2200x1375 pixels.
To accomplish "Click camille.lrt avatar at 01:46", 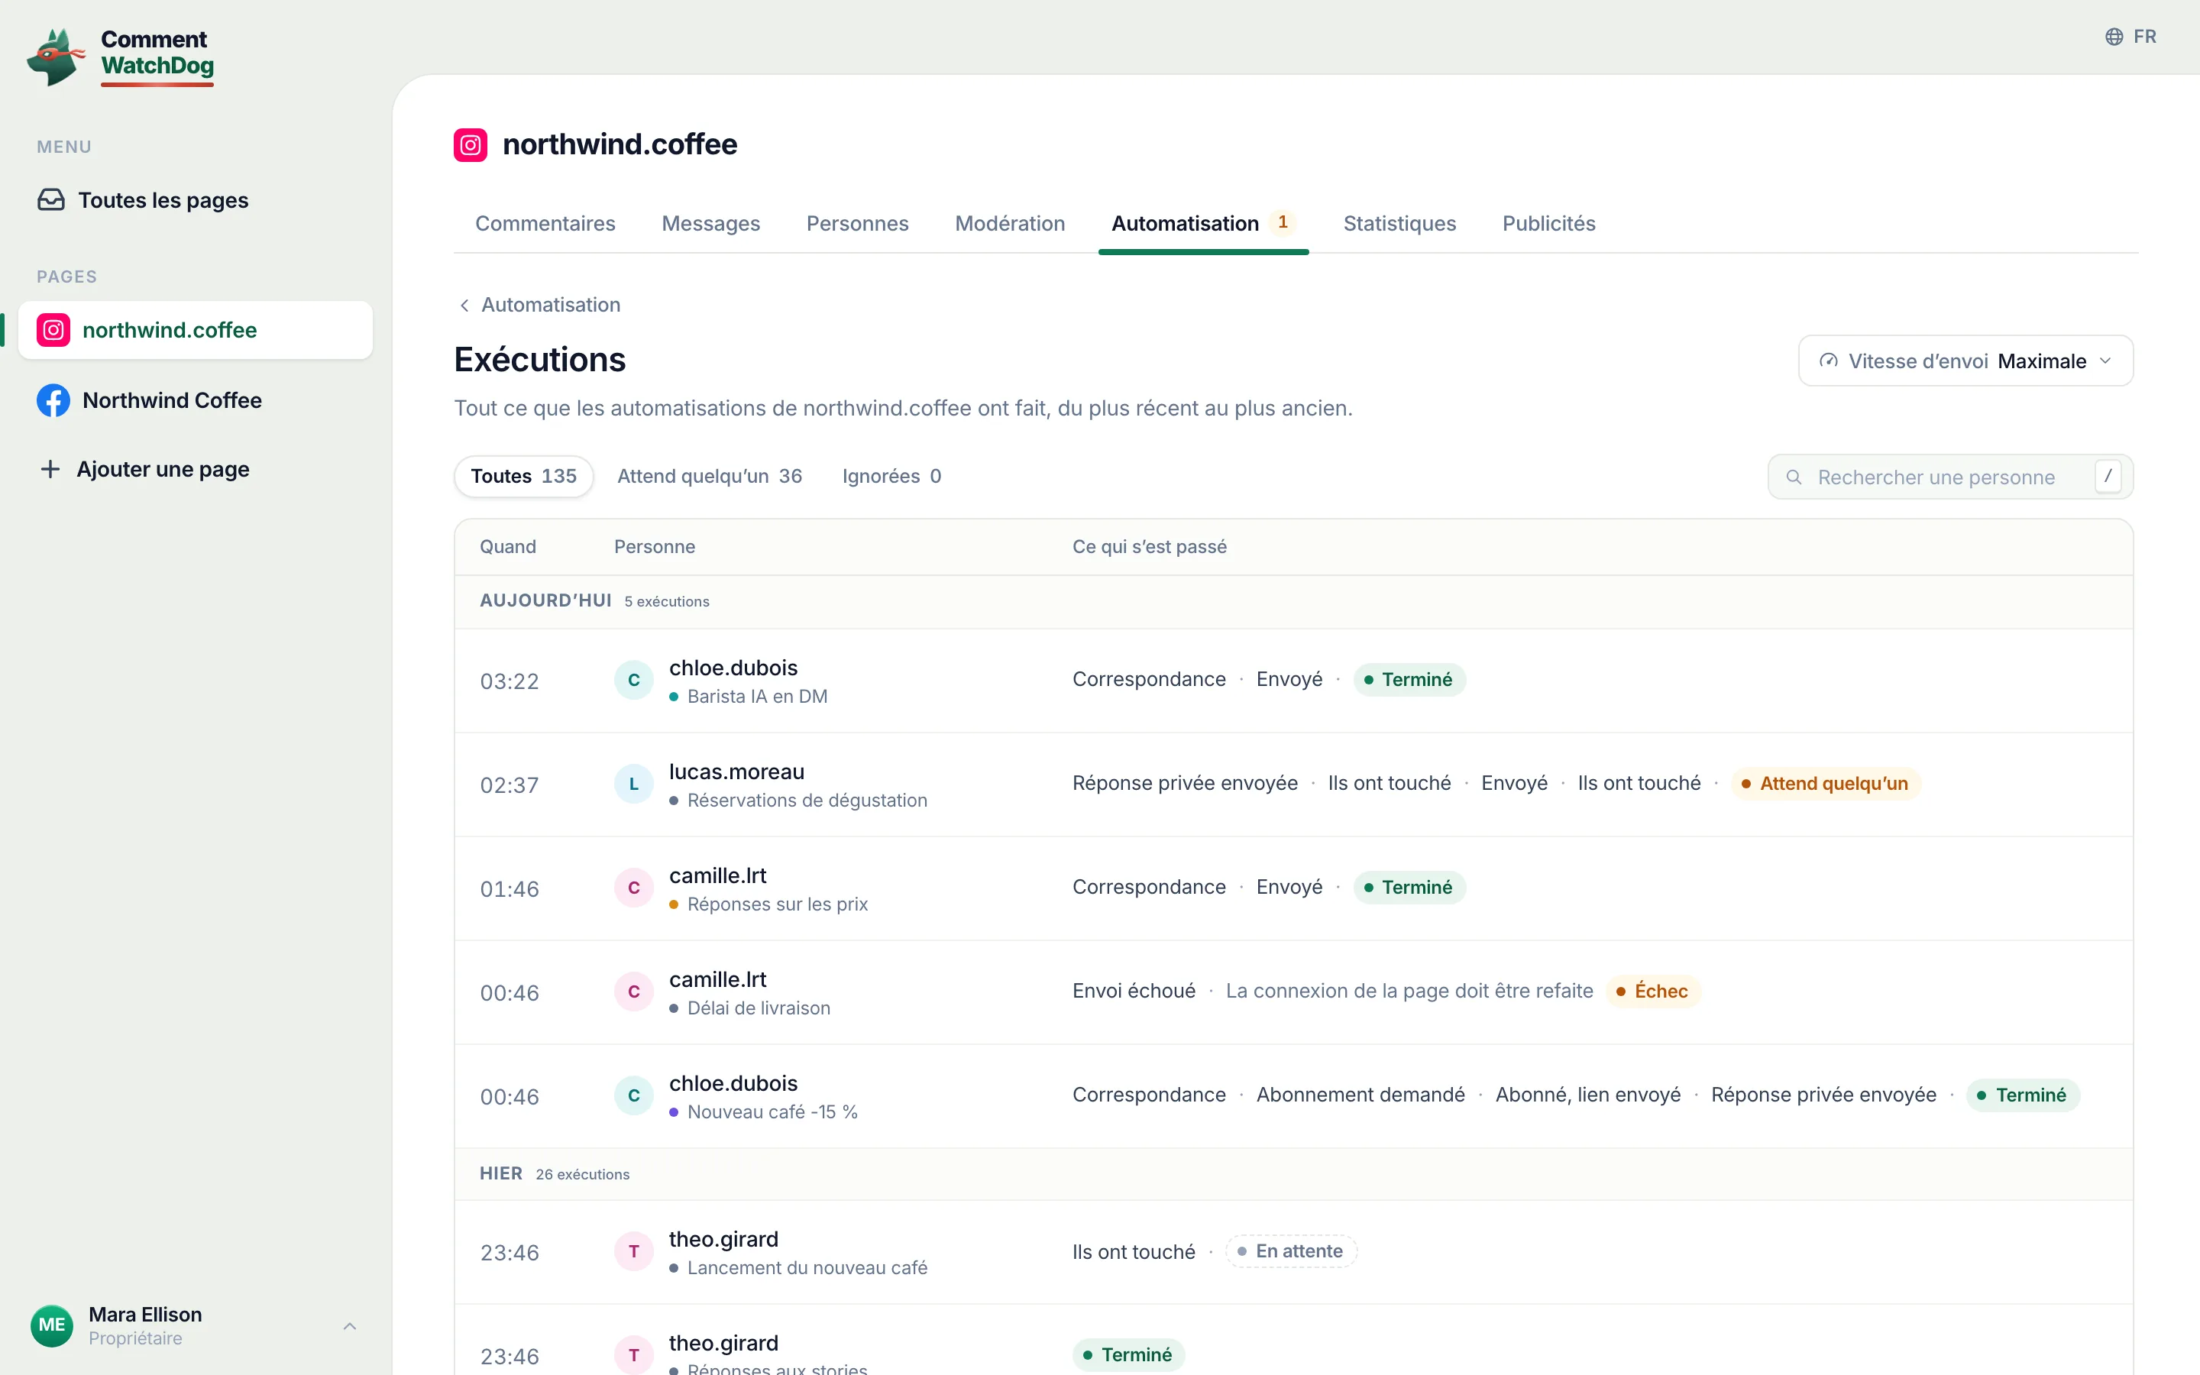I will pyautogui.click(x=633, y=888).
